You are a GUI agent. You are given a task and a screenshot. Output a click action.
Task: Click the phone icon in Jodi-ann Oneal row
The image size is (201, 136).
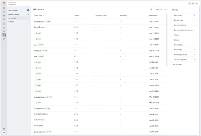coord(75,120)
